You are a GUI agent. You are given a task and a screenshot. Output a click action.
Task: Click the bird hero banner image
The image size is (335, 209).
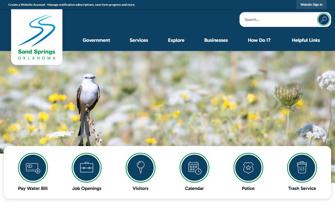[x=167, y=99]
